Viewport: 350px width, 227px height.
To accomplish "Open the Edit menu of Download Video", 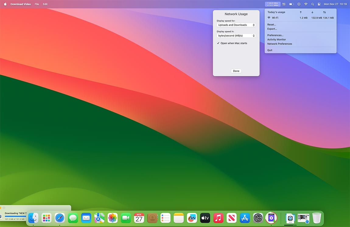I will pyautogui.click(x=45, y=4).
